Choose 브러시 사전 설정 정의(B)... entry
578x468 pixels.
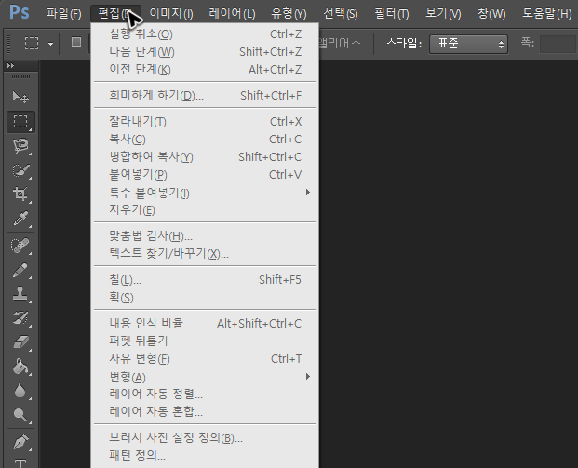tap(205, 438)
